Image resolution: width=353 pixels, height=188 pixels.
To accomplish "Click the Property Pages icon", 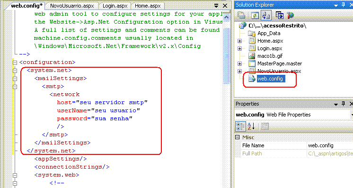I will 265,126.
